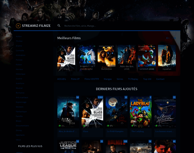
Task: Open Dragons 3 poster in Meilleurs Films
Action: [x=86, y=58]
